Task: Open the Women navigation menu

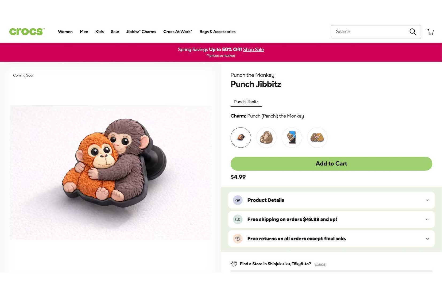Action: coord(65,32)
